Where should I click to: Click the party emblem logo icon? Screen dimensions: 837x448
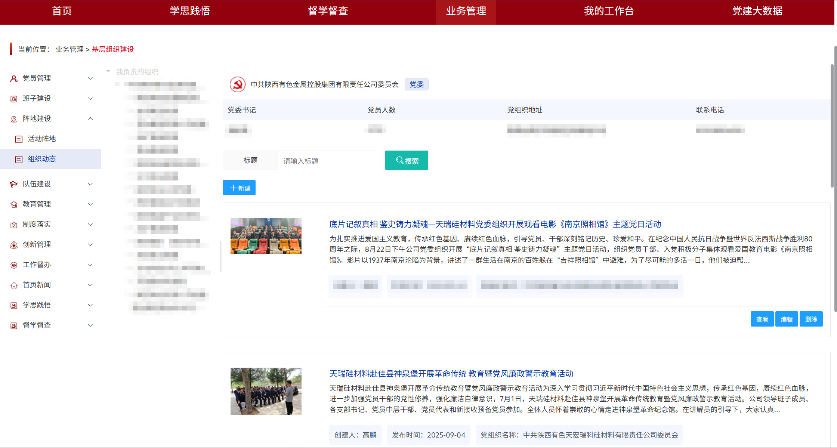pyautogui.click(x=237, y=84)
